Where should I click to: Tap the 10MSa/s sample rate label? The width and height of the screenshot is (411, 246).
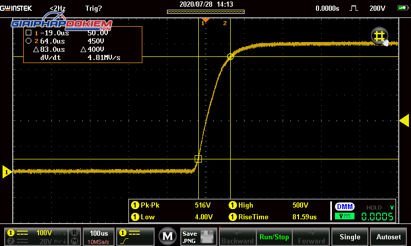pos(98,242)
